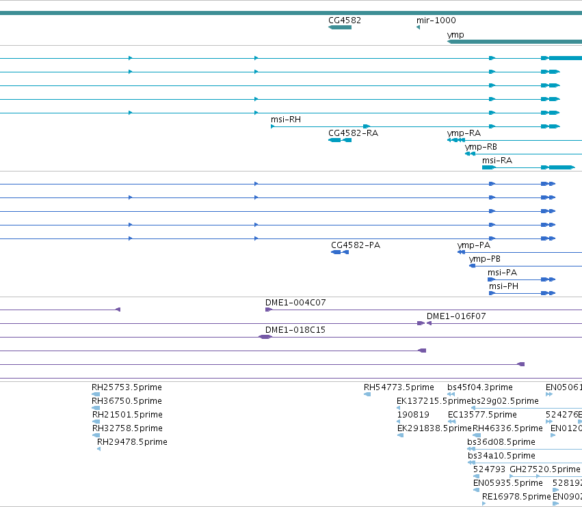Screen dimensions: 582x507
Task: Select the msi-RH transcript label
Action: (286, 120)
